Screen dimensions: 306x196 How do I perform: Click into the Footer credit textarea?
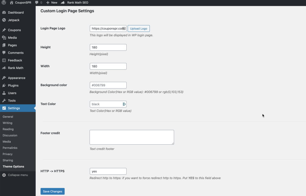(132, 137)
